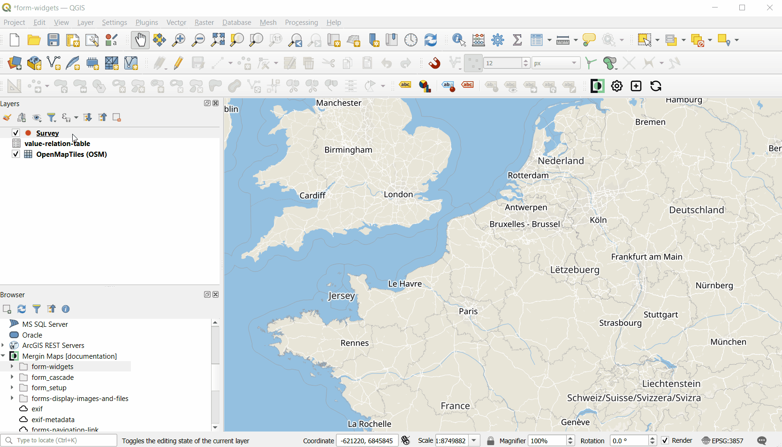Click the EPSG:3857 CRS button
This screenshot has width=782, height=447.
pyautogui.click(x=723, y=440)
